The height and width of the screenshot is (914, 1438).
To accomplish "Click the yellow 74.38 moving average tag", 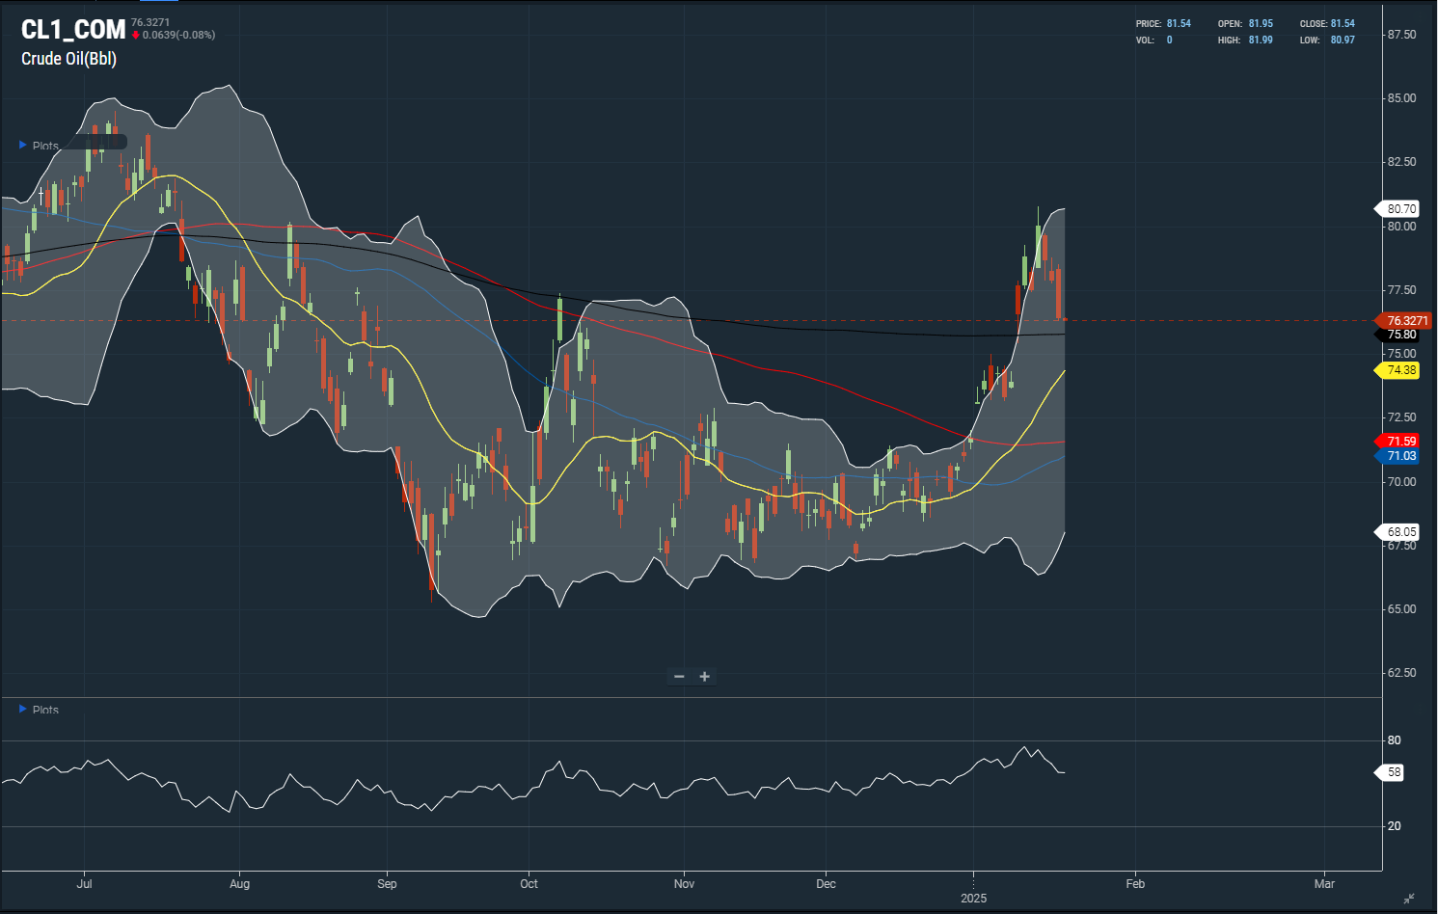I will pyautogui.click(x=1399, y=370).
